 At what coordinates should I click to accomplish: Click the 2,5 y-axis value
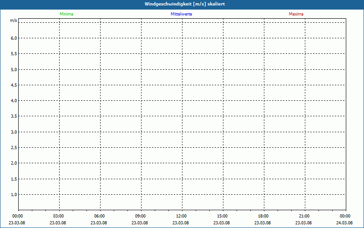(14, 148)
